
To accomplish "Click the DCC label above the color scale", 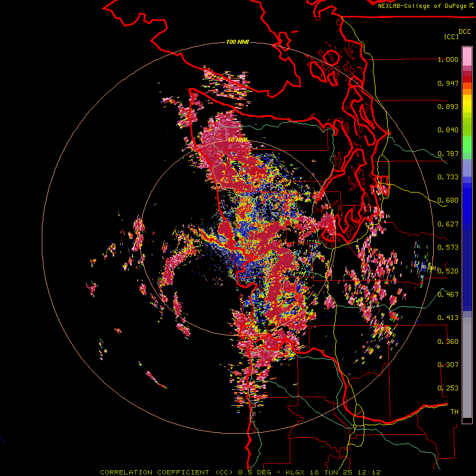I will 465,31.
